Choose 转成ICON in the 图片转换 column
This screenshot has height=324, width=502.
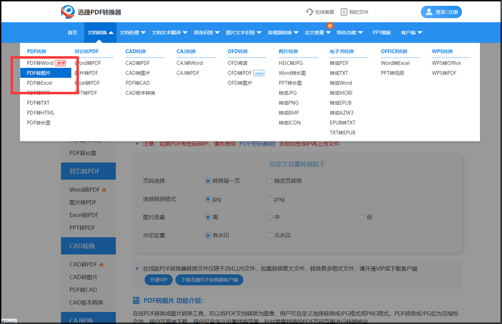coord(289,123)
